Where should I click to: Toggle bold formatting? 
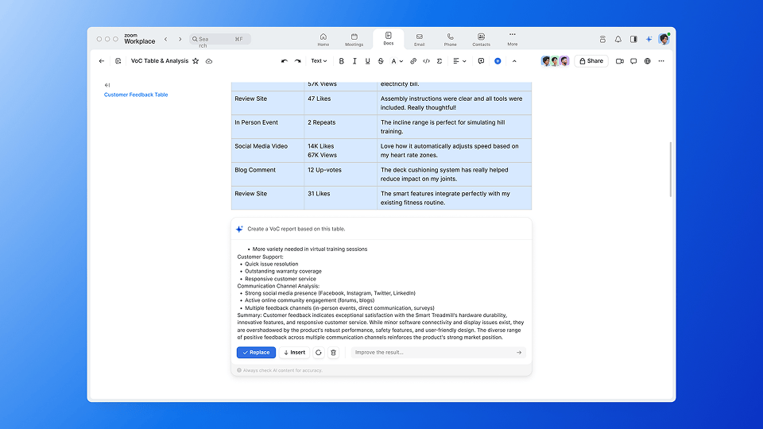coord(342,61)
